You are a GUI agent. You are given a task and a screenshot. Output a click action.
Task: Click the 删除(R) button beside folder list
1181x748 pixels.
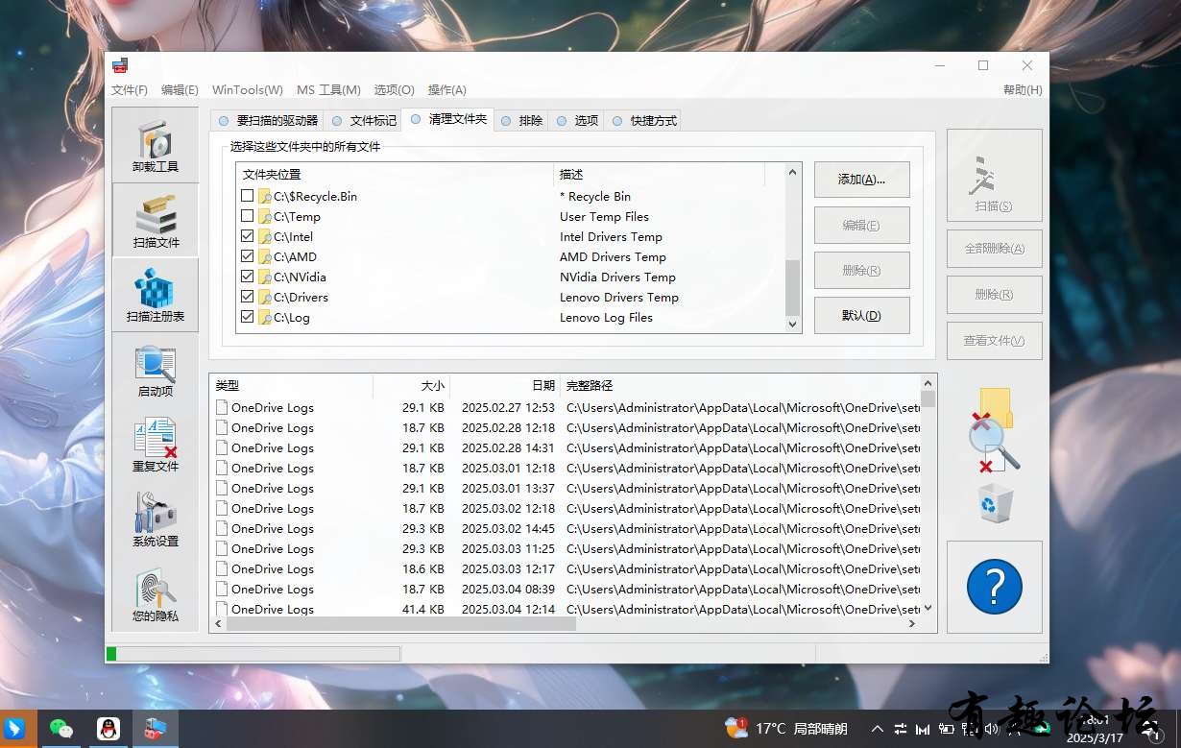tap(861, 270)
